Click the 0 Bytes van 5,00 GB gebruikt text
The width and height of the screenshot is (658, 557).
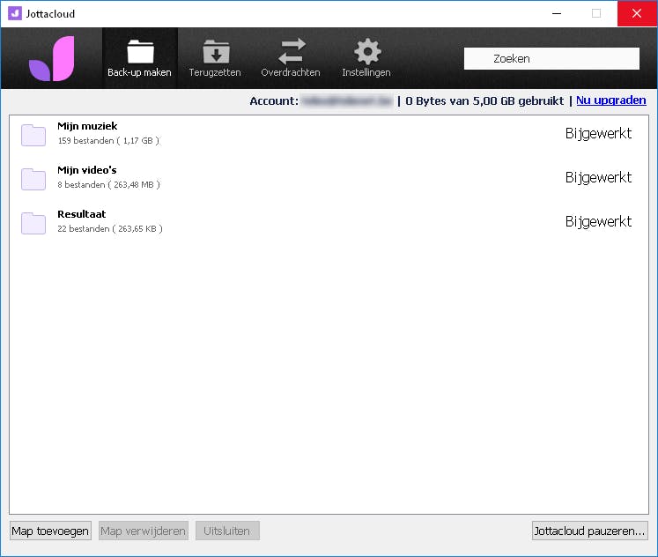pos(484,100)
